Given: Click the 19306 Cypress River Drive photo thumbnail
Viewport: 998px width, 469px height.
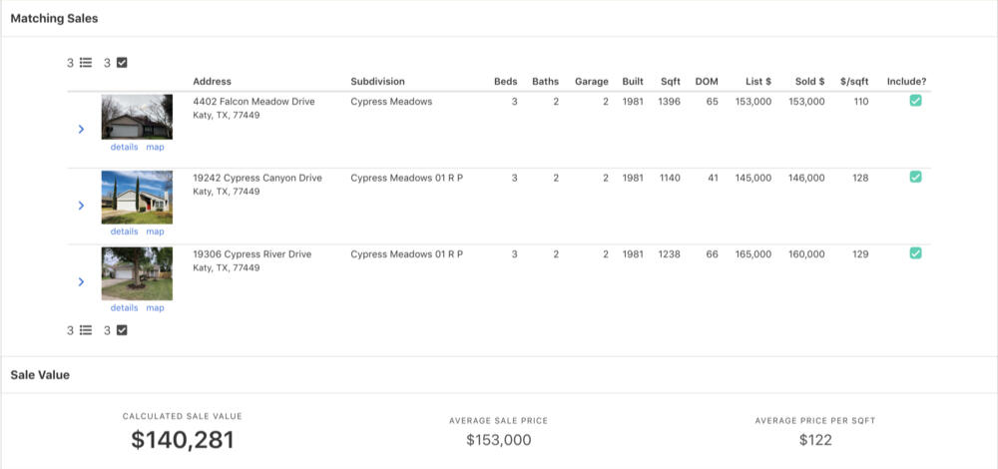Looking at the screenshot, I should [x=137, y=273].
